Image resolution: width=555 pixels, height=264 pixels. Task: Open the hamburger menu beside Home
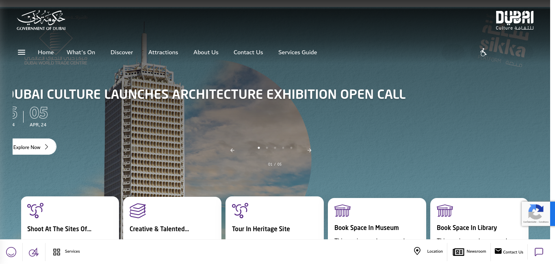(x=22, y=52)
